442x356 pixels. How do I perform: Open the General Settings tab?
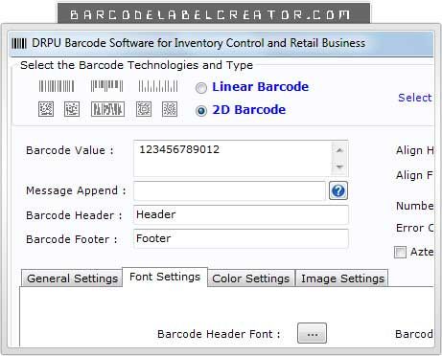tap(72, 278)
